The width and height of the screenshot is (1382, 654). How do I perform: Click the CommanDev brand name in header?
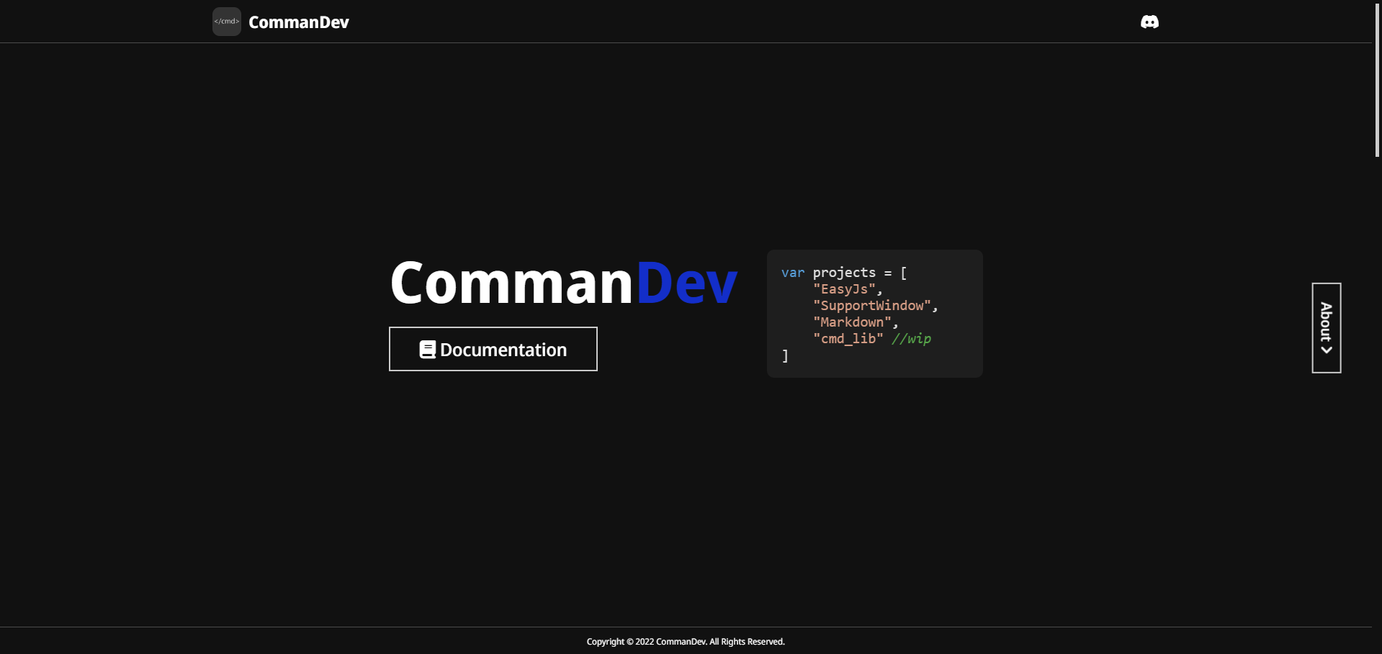(x=298, y=22)
